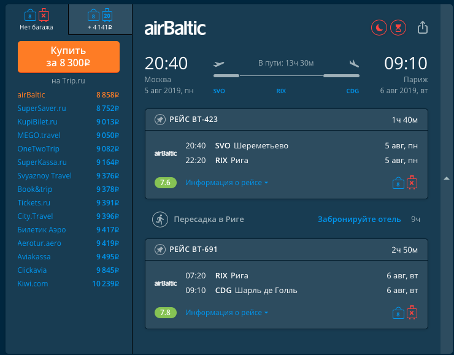
Task: Open the Clickavia offer
Action: pyautogui.click(x=68, y=270)
